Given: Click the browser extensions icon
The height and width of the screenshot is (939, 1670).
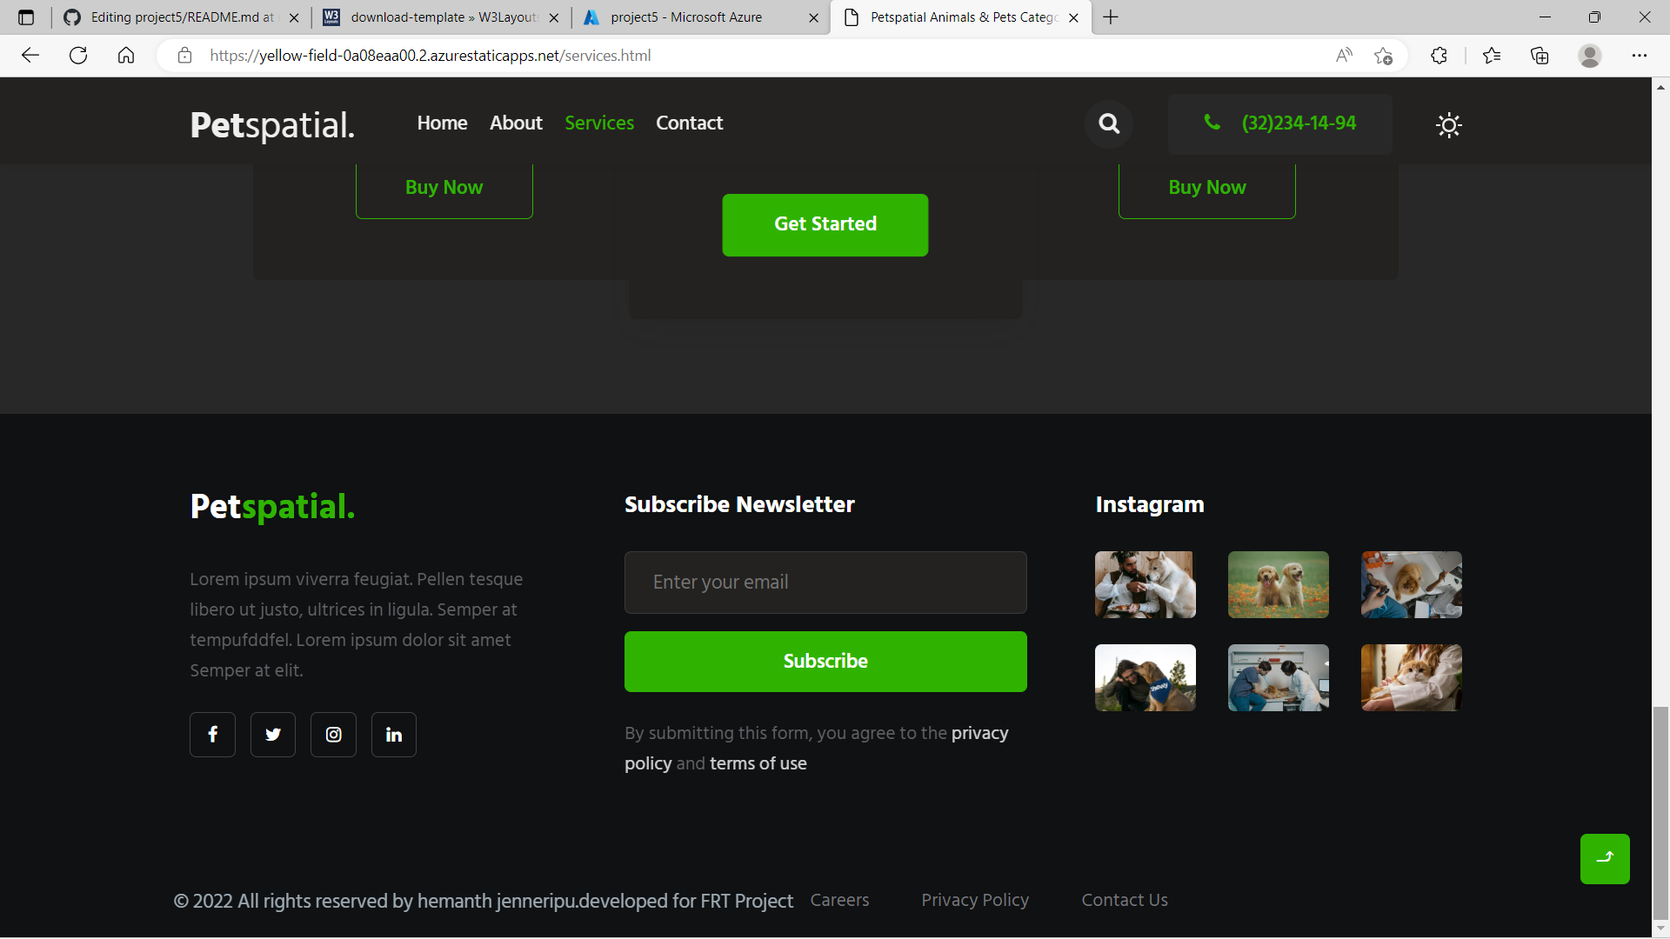Looking at the screenshot, I should tap(1439, 55).
